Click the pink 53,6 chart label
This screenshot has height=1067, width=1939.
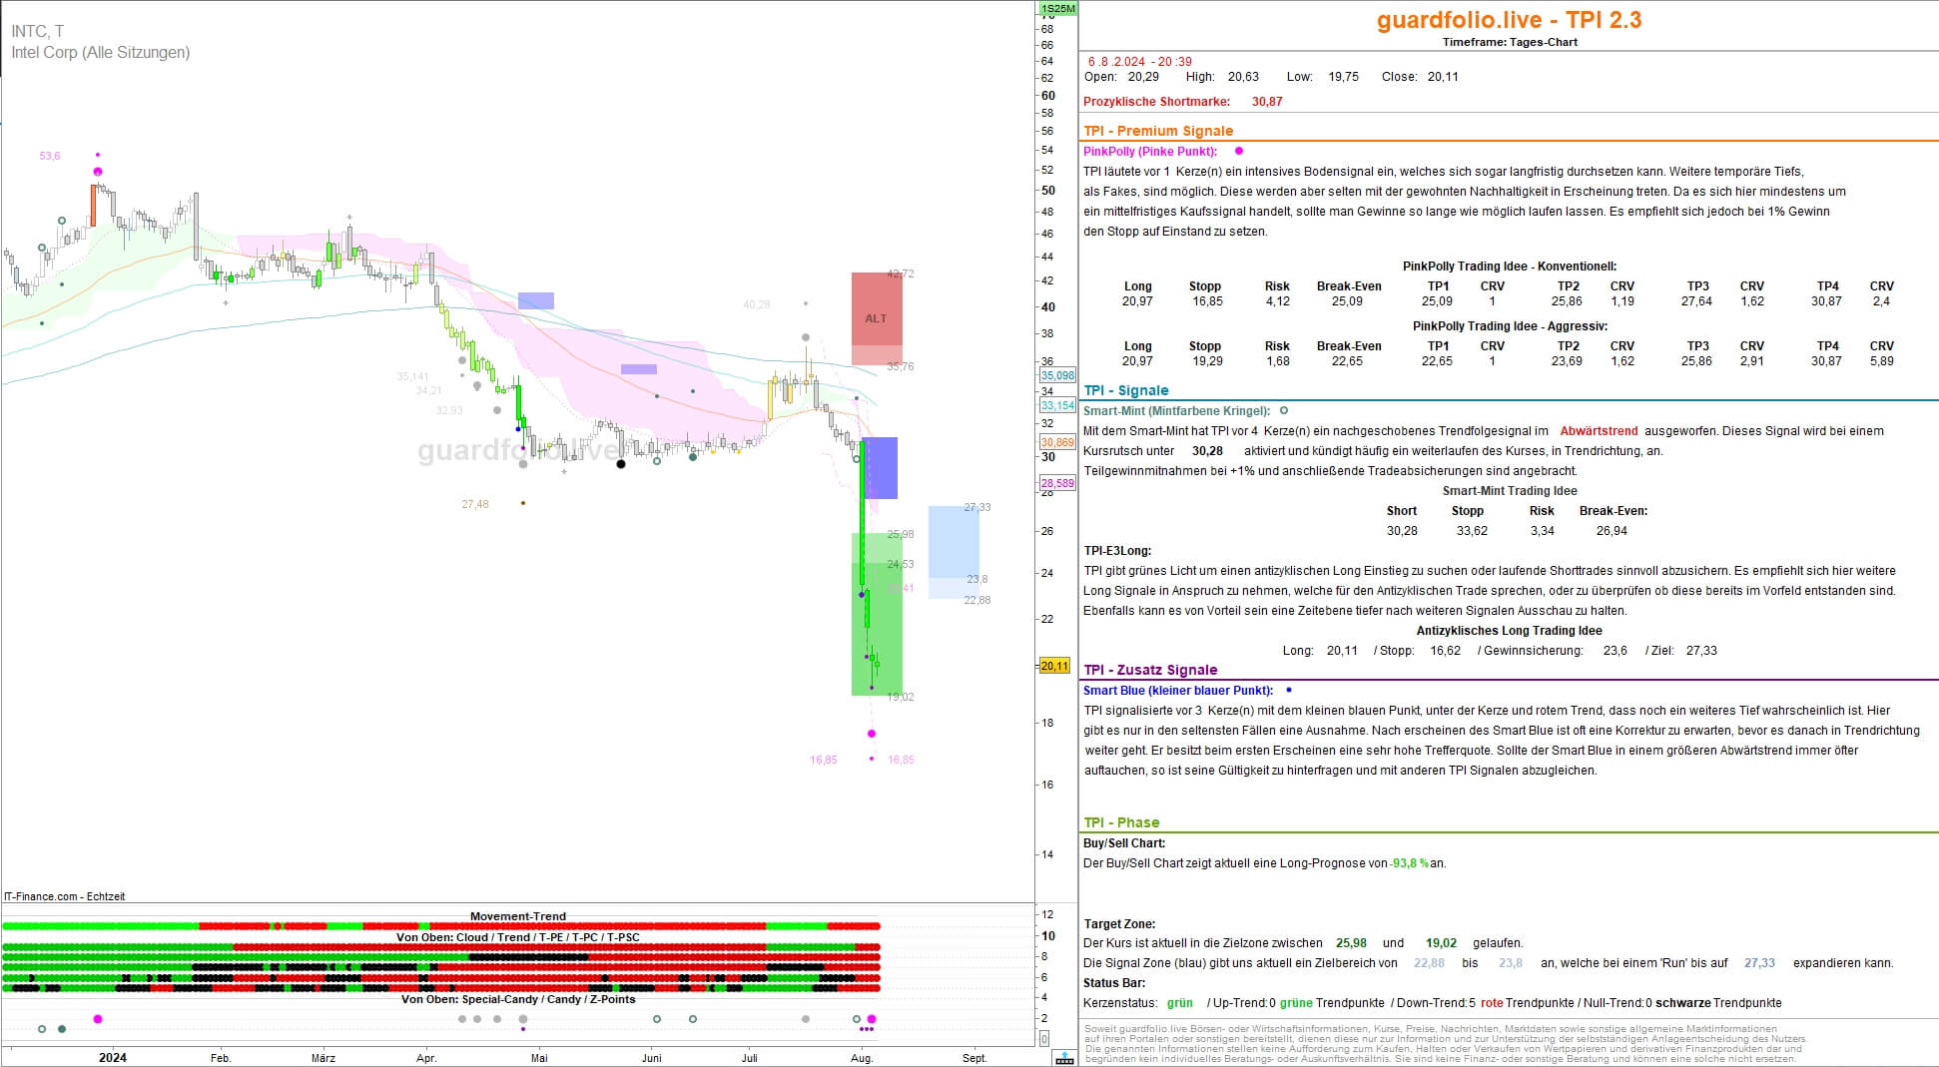[50, 156]
